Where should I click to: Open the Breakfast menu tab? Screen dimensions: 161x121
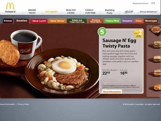point(22,21)
